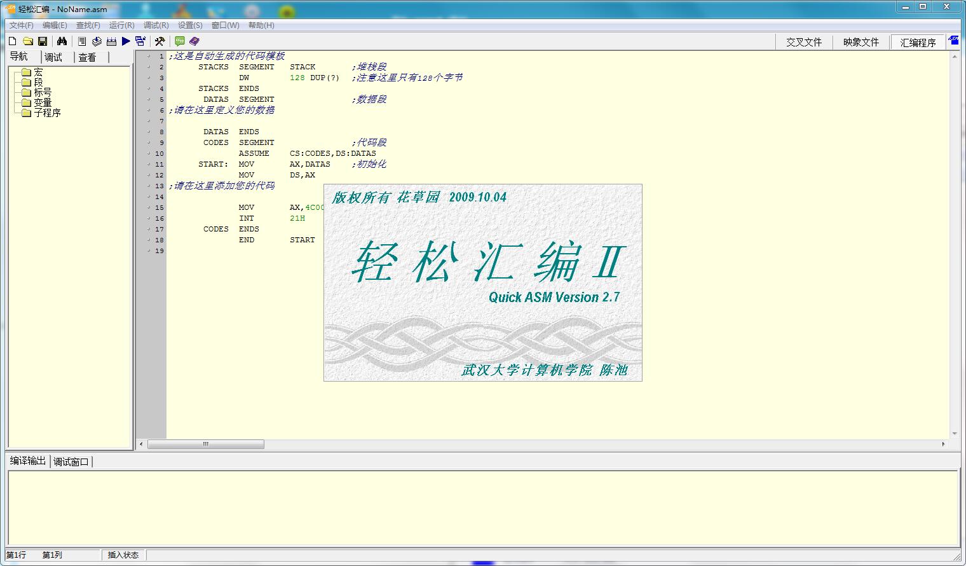The height and width of the screenshot is (566, 966).
Task: Switch to the 编译输出 tab
Action: [x=28, y=461]
